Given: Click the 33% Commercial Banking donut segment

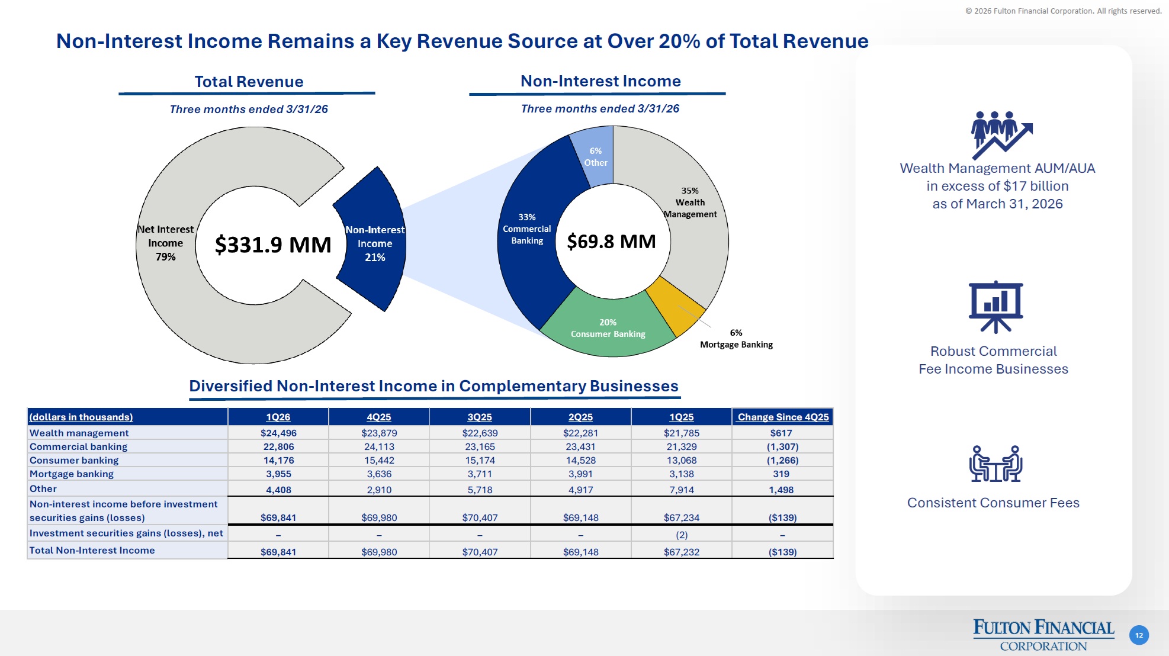Looking at the screenshot, I should [x=526, y=229].
